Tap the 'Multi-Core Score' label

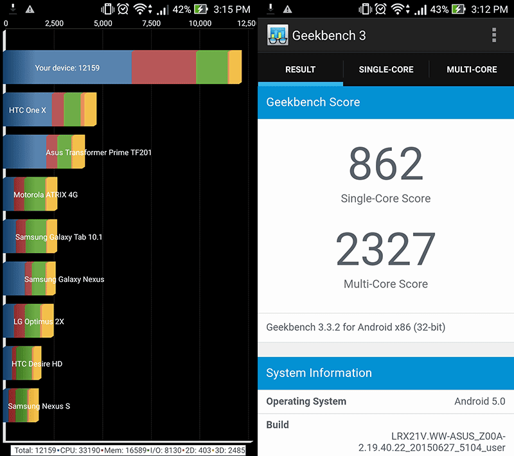(x=386, y=284)
